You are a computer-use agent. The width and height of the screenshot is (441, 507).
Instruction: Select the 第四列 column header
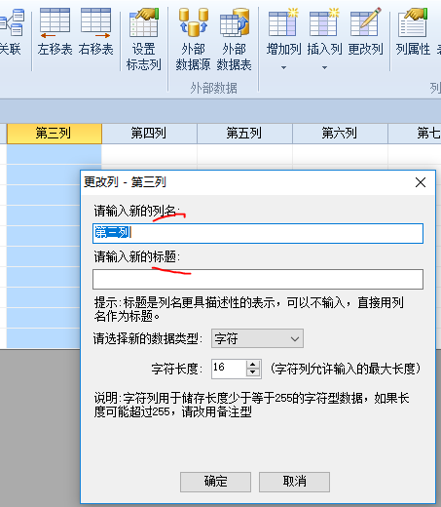click(x=149, y=134)
